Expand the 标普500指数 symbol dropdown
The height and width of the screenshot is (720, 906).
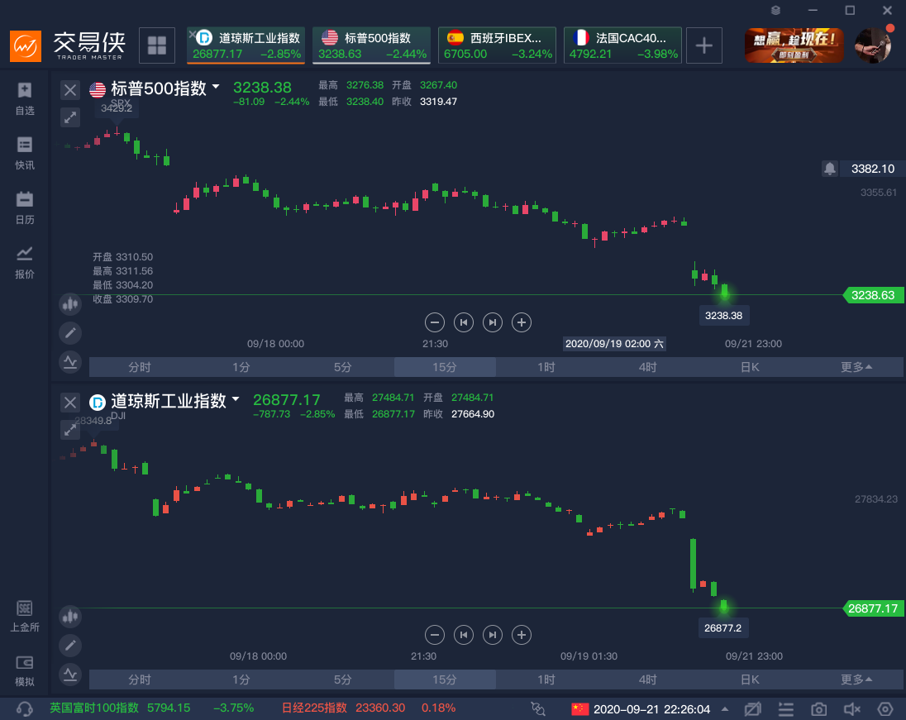(x=216, y=87)
